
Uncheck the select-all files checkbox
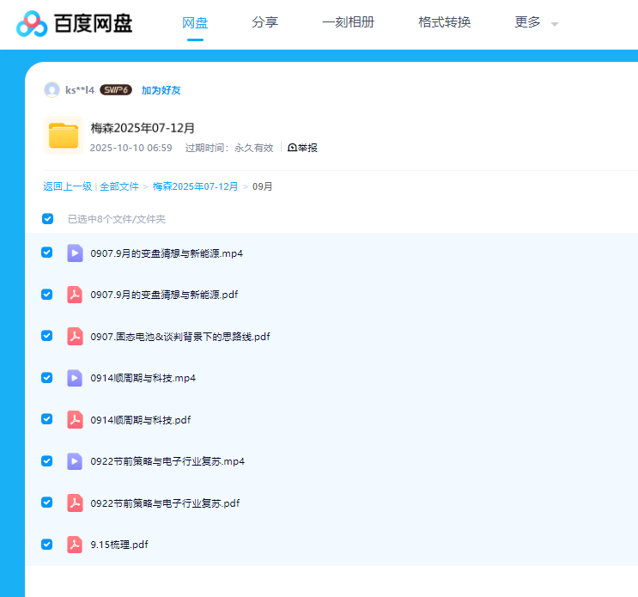48,219
